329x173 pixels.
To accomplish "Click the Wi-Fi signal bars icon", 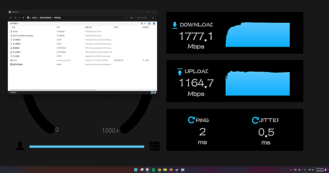I will (11, 60).
